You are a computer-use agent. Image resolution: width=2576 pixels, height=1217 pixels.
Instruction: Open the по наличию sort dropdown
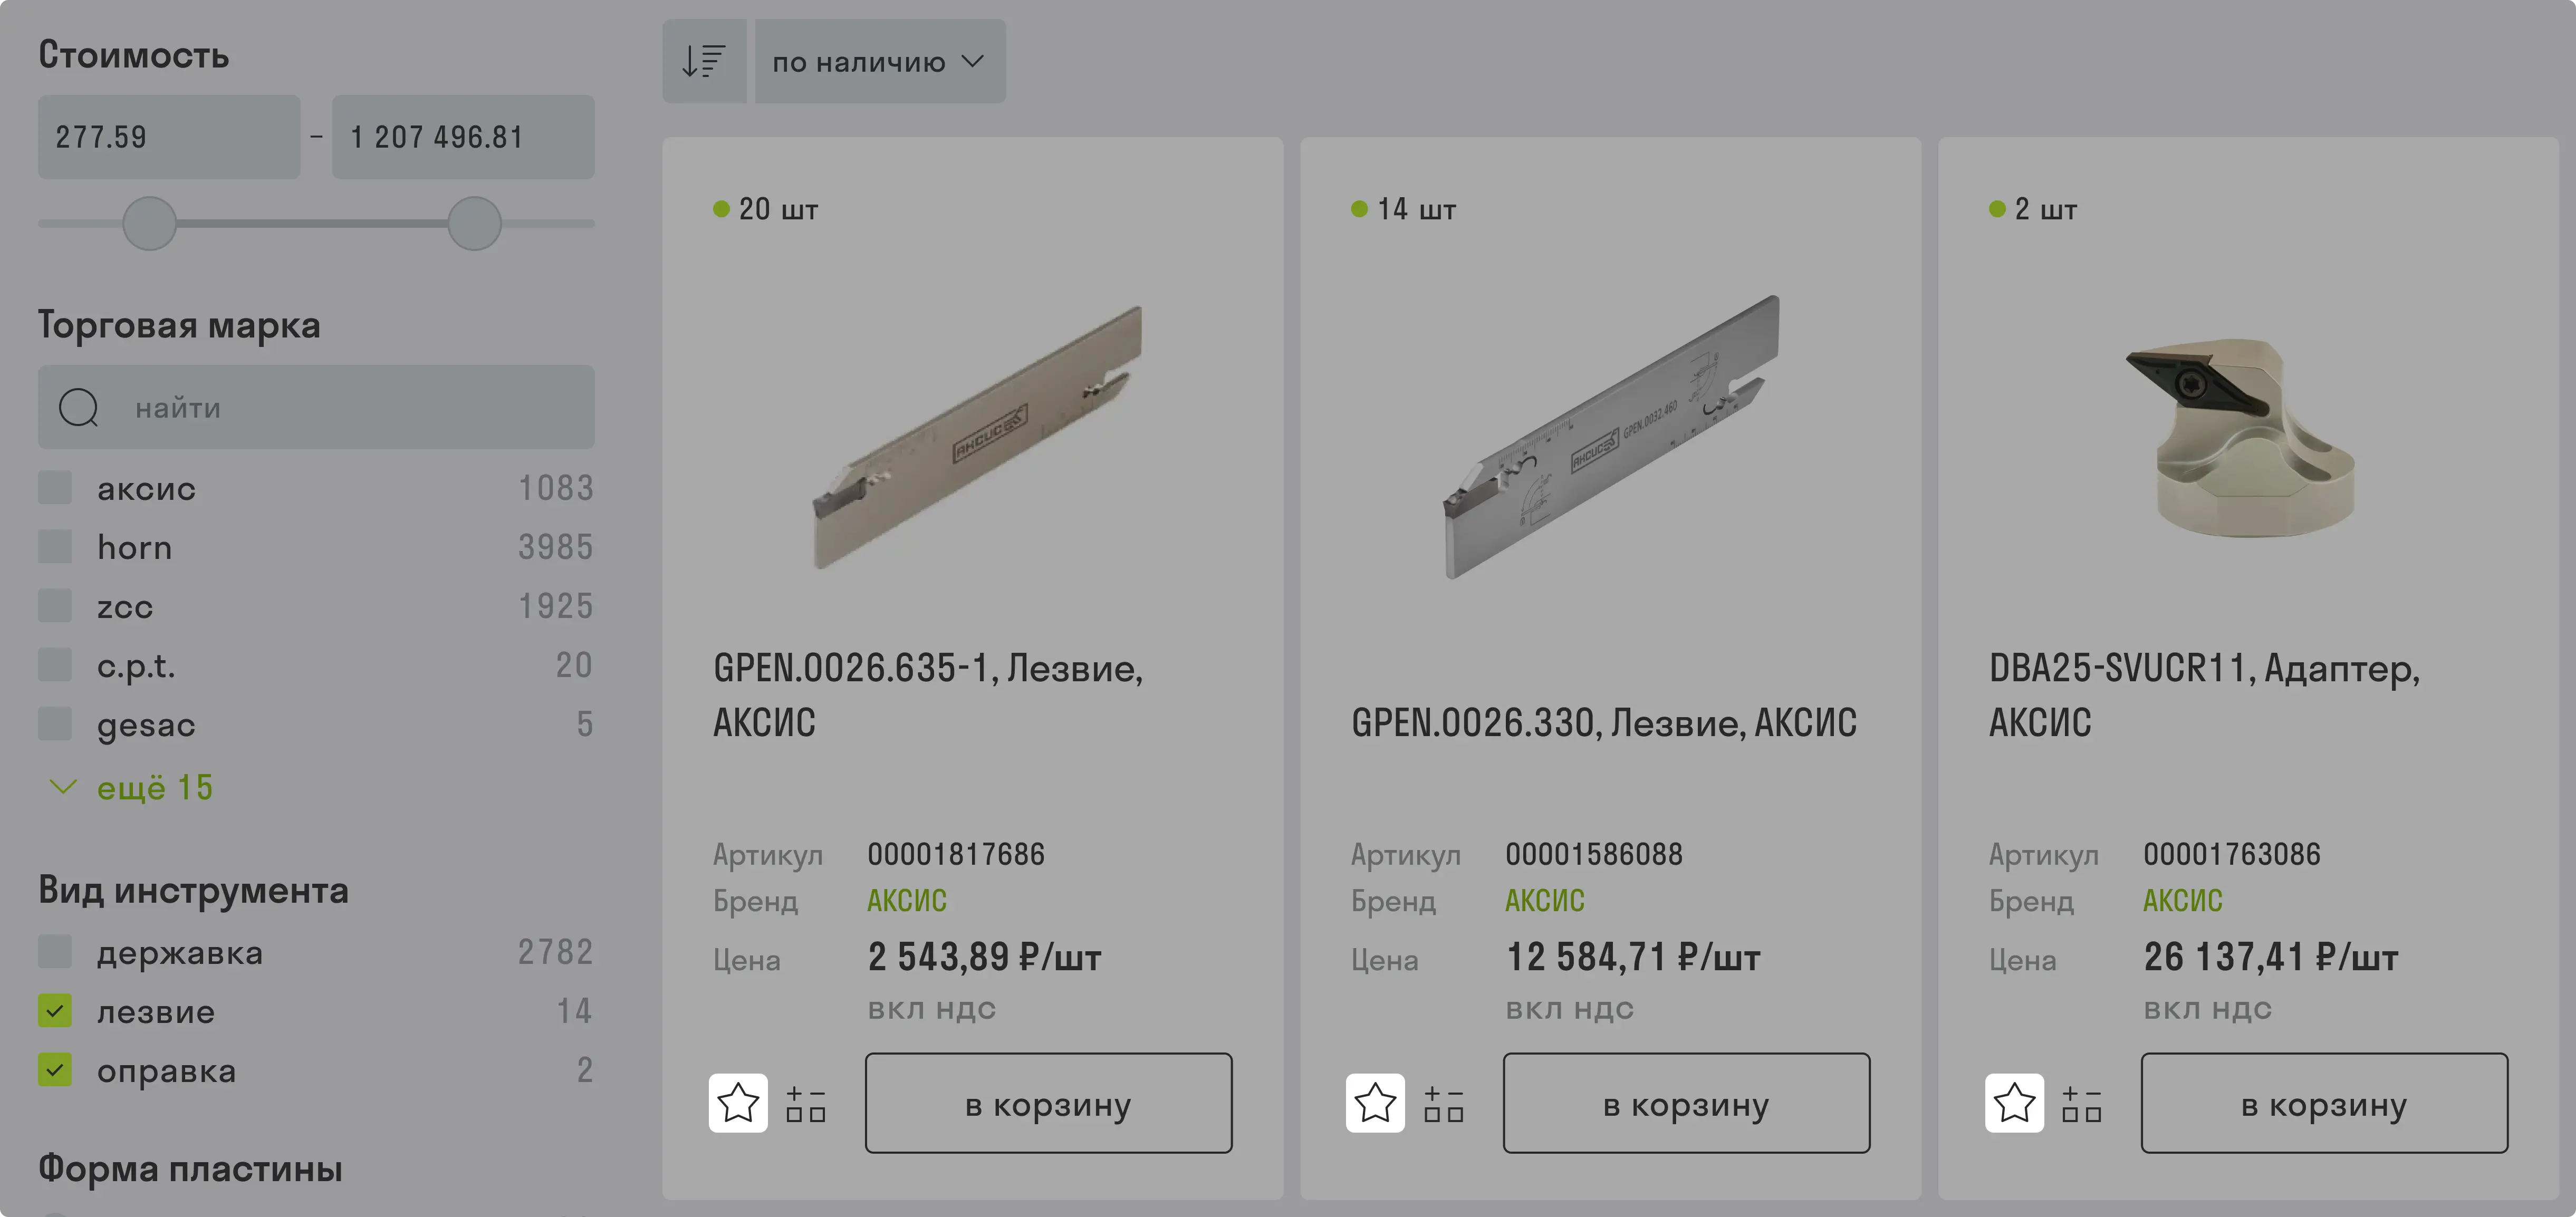click(x=880, y=61)
